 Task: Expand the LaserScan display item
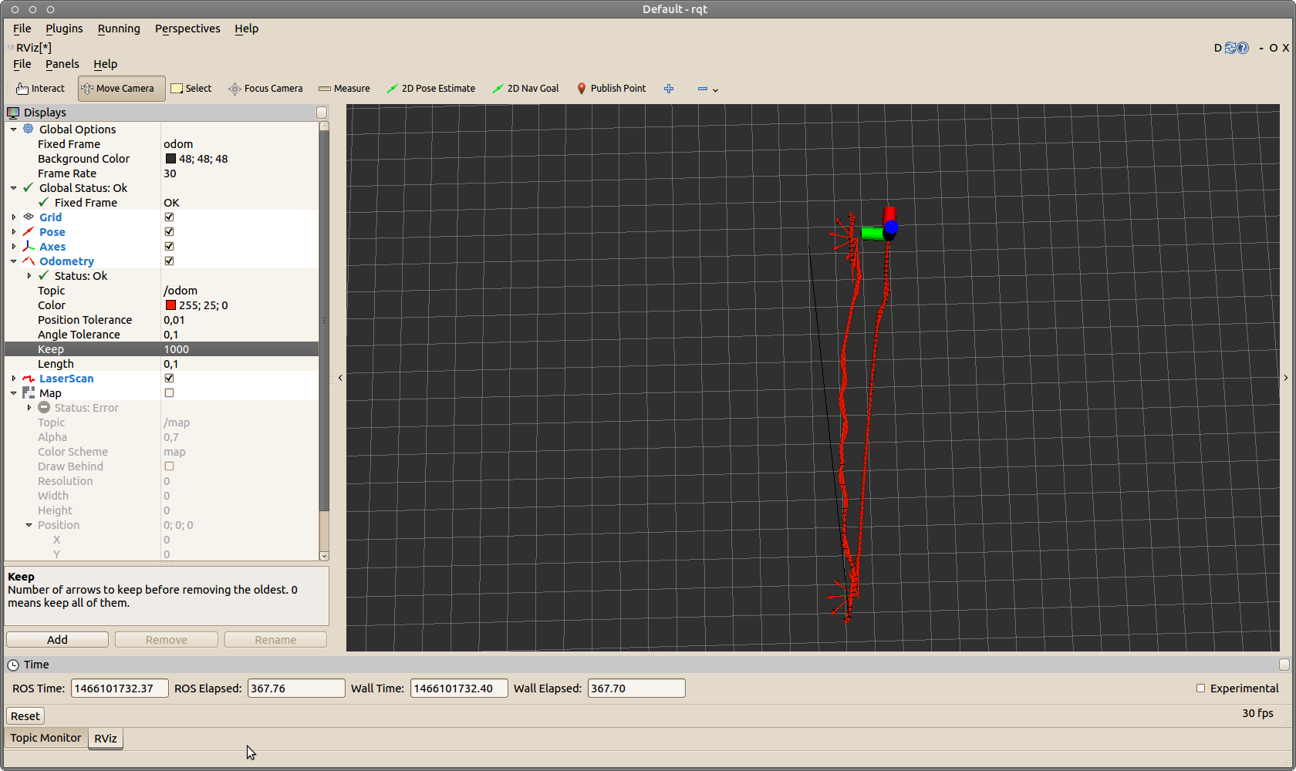click(x=14, y=379)
